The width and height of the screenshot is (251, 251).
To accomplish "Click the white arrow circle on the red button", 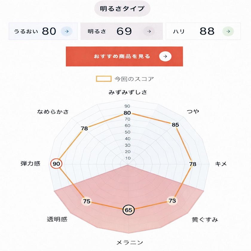I will point(165,56).
